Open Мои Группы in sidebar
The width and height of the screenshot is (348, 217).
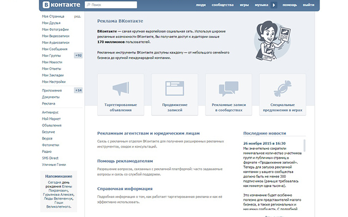[x=51, y=55]
